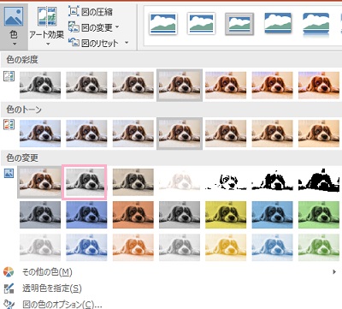This screenshot has height=309, width=342.
Task: Choose the light pale gray recolor thumbnail
Action: [40, 247]
